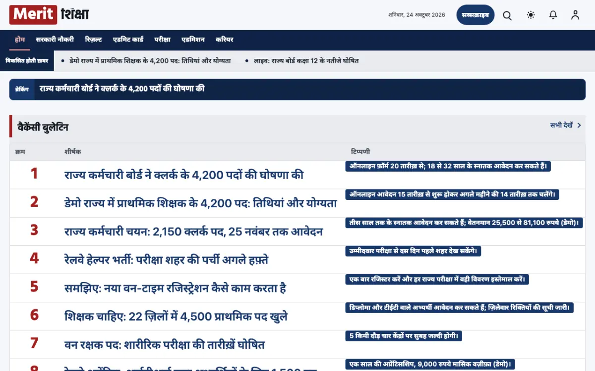This screenshot has height=371, width=595.
Task: Open ticker item लाइव: राज्य बोर्ड कक्षा 12 नतीजे
Action: point(306,61)
